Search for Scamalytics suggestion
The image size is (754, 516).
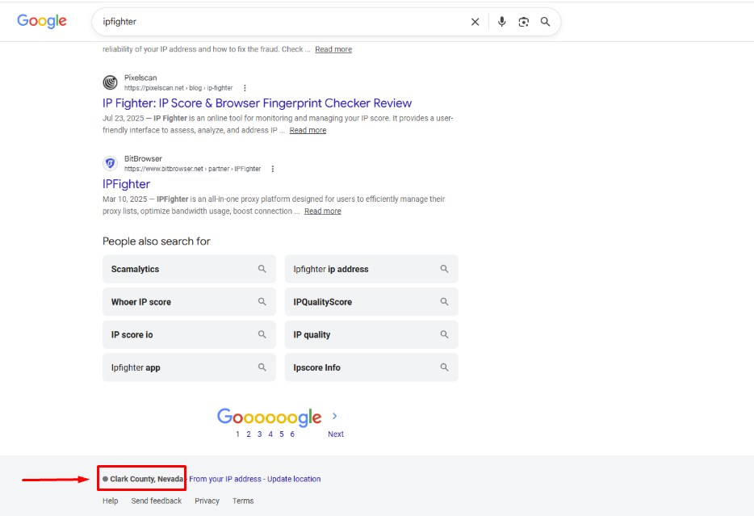point(189,269)
